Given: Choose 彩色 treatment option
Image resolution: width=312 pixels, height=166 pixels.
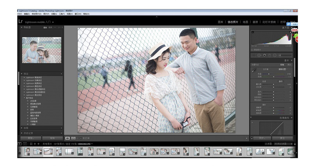Looking at the screenshot, I should pyautogui.click(x=282, y=65).
